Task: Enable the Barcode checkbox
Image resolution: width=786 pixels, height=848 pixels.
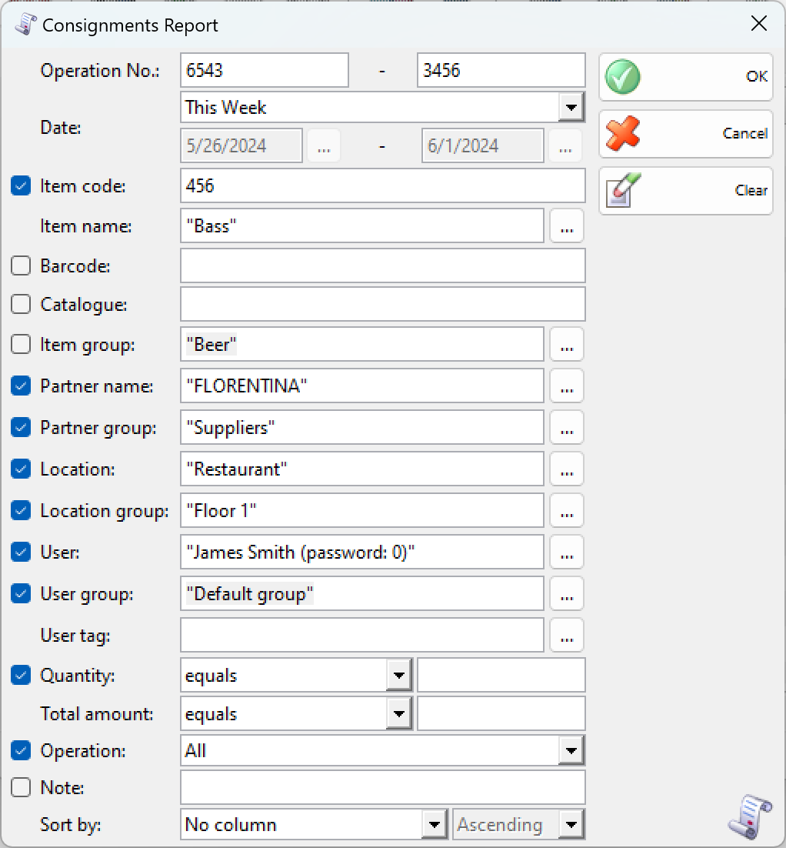Action: click(21, 265)
